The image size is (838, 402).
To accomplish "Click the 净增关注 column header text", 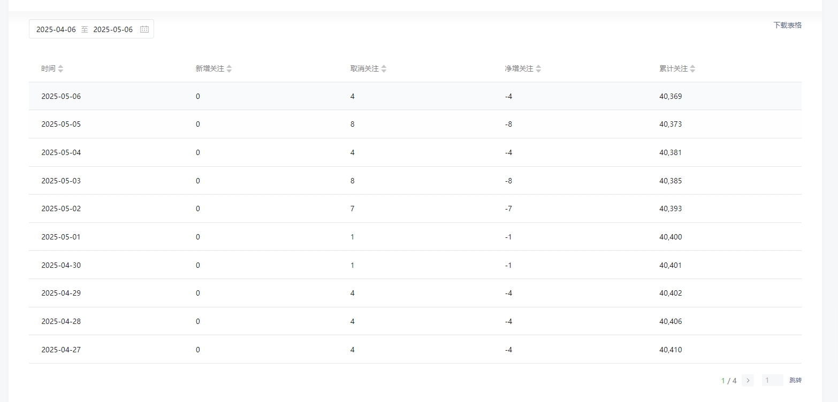I will 519,69.
